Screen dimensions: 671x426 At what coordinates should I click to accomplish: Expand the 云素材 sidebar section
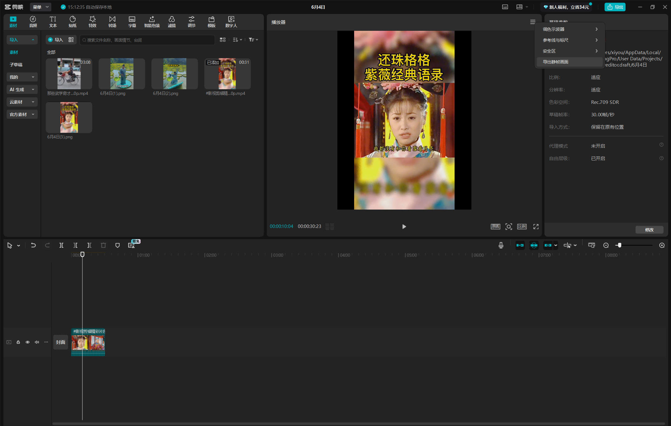tap(22, 102)
